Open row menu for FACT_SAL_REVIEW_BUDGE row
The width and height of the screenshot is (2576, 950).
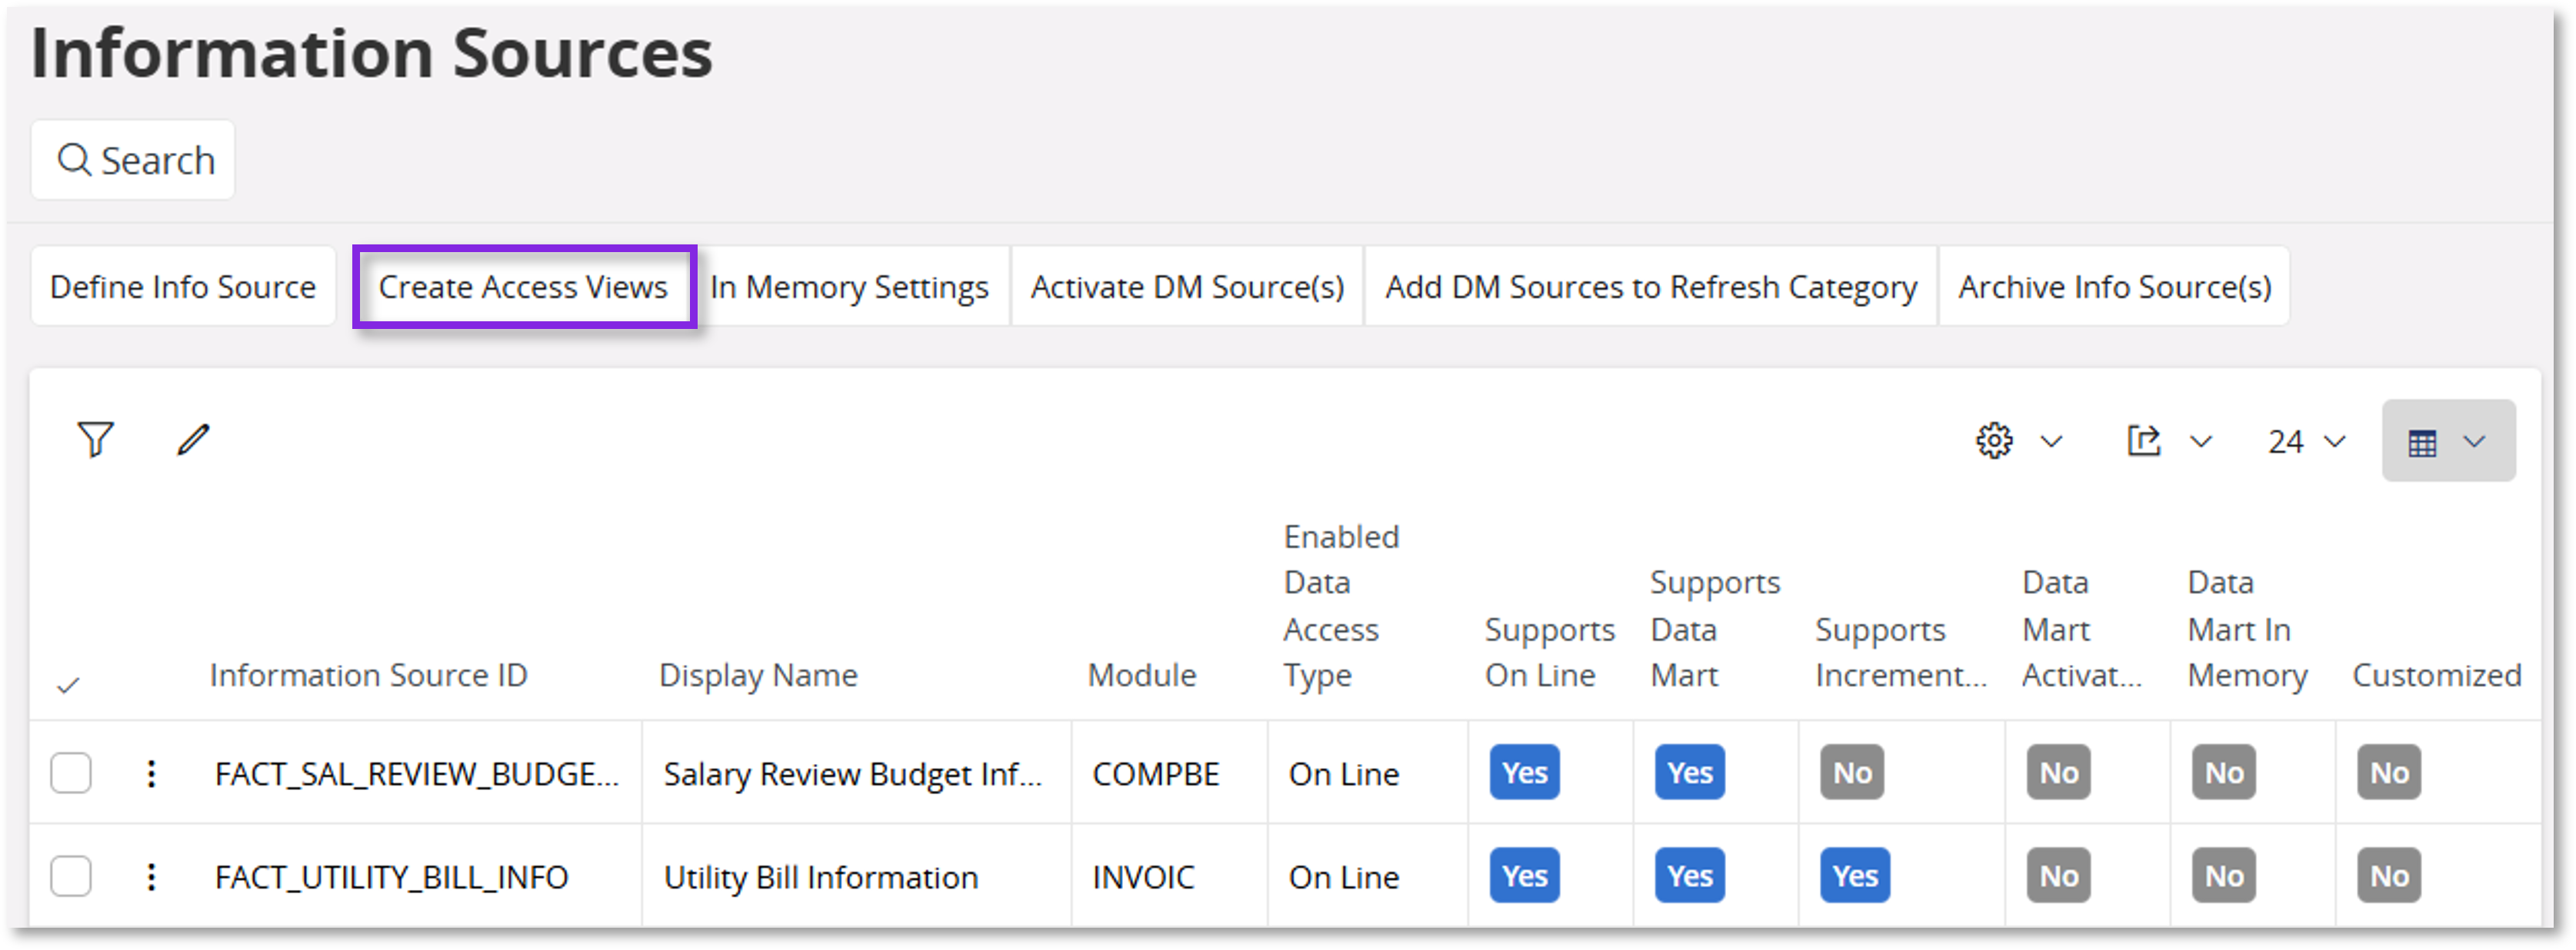pos(151,774)
